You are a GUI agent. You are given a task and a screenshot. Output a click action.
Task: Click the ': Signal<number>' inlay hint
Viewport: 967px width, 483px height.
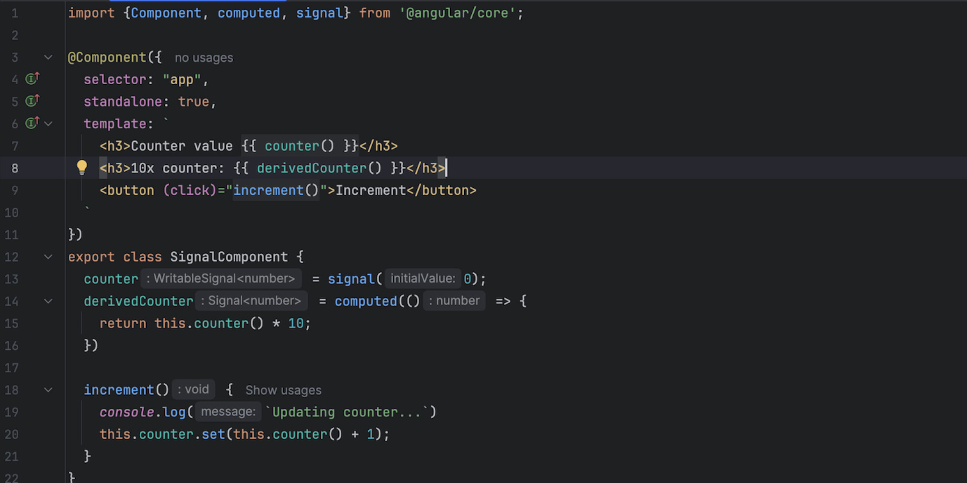point(251,301)
